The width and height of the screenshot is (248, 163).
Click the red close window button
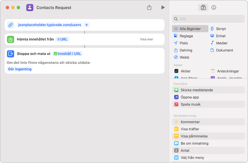pos(7,7)
